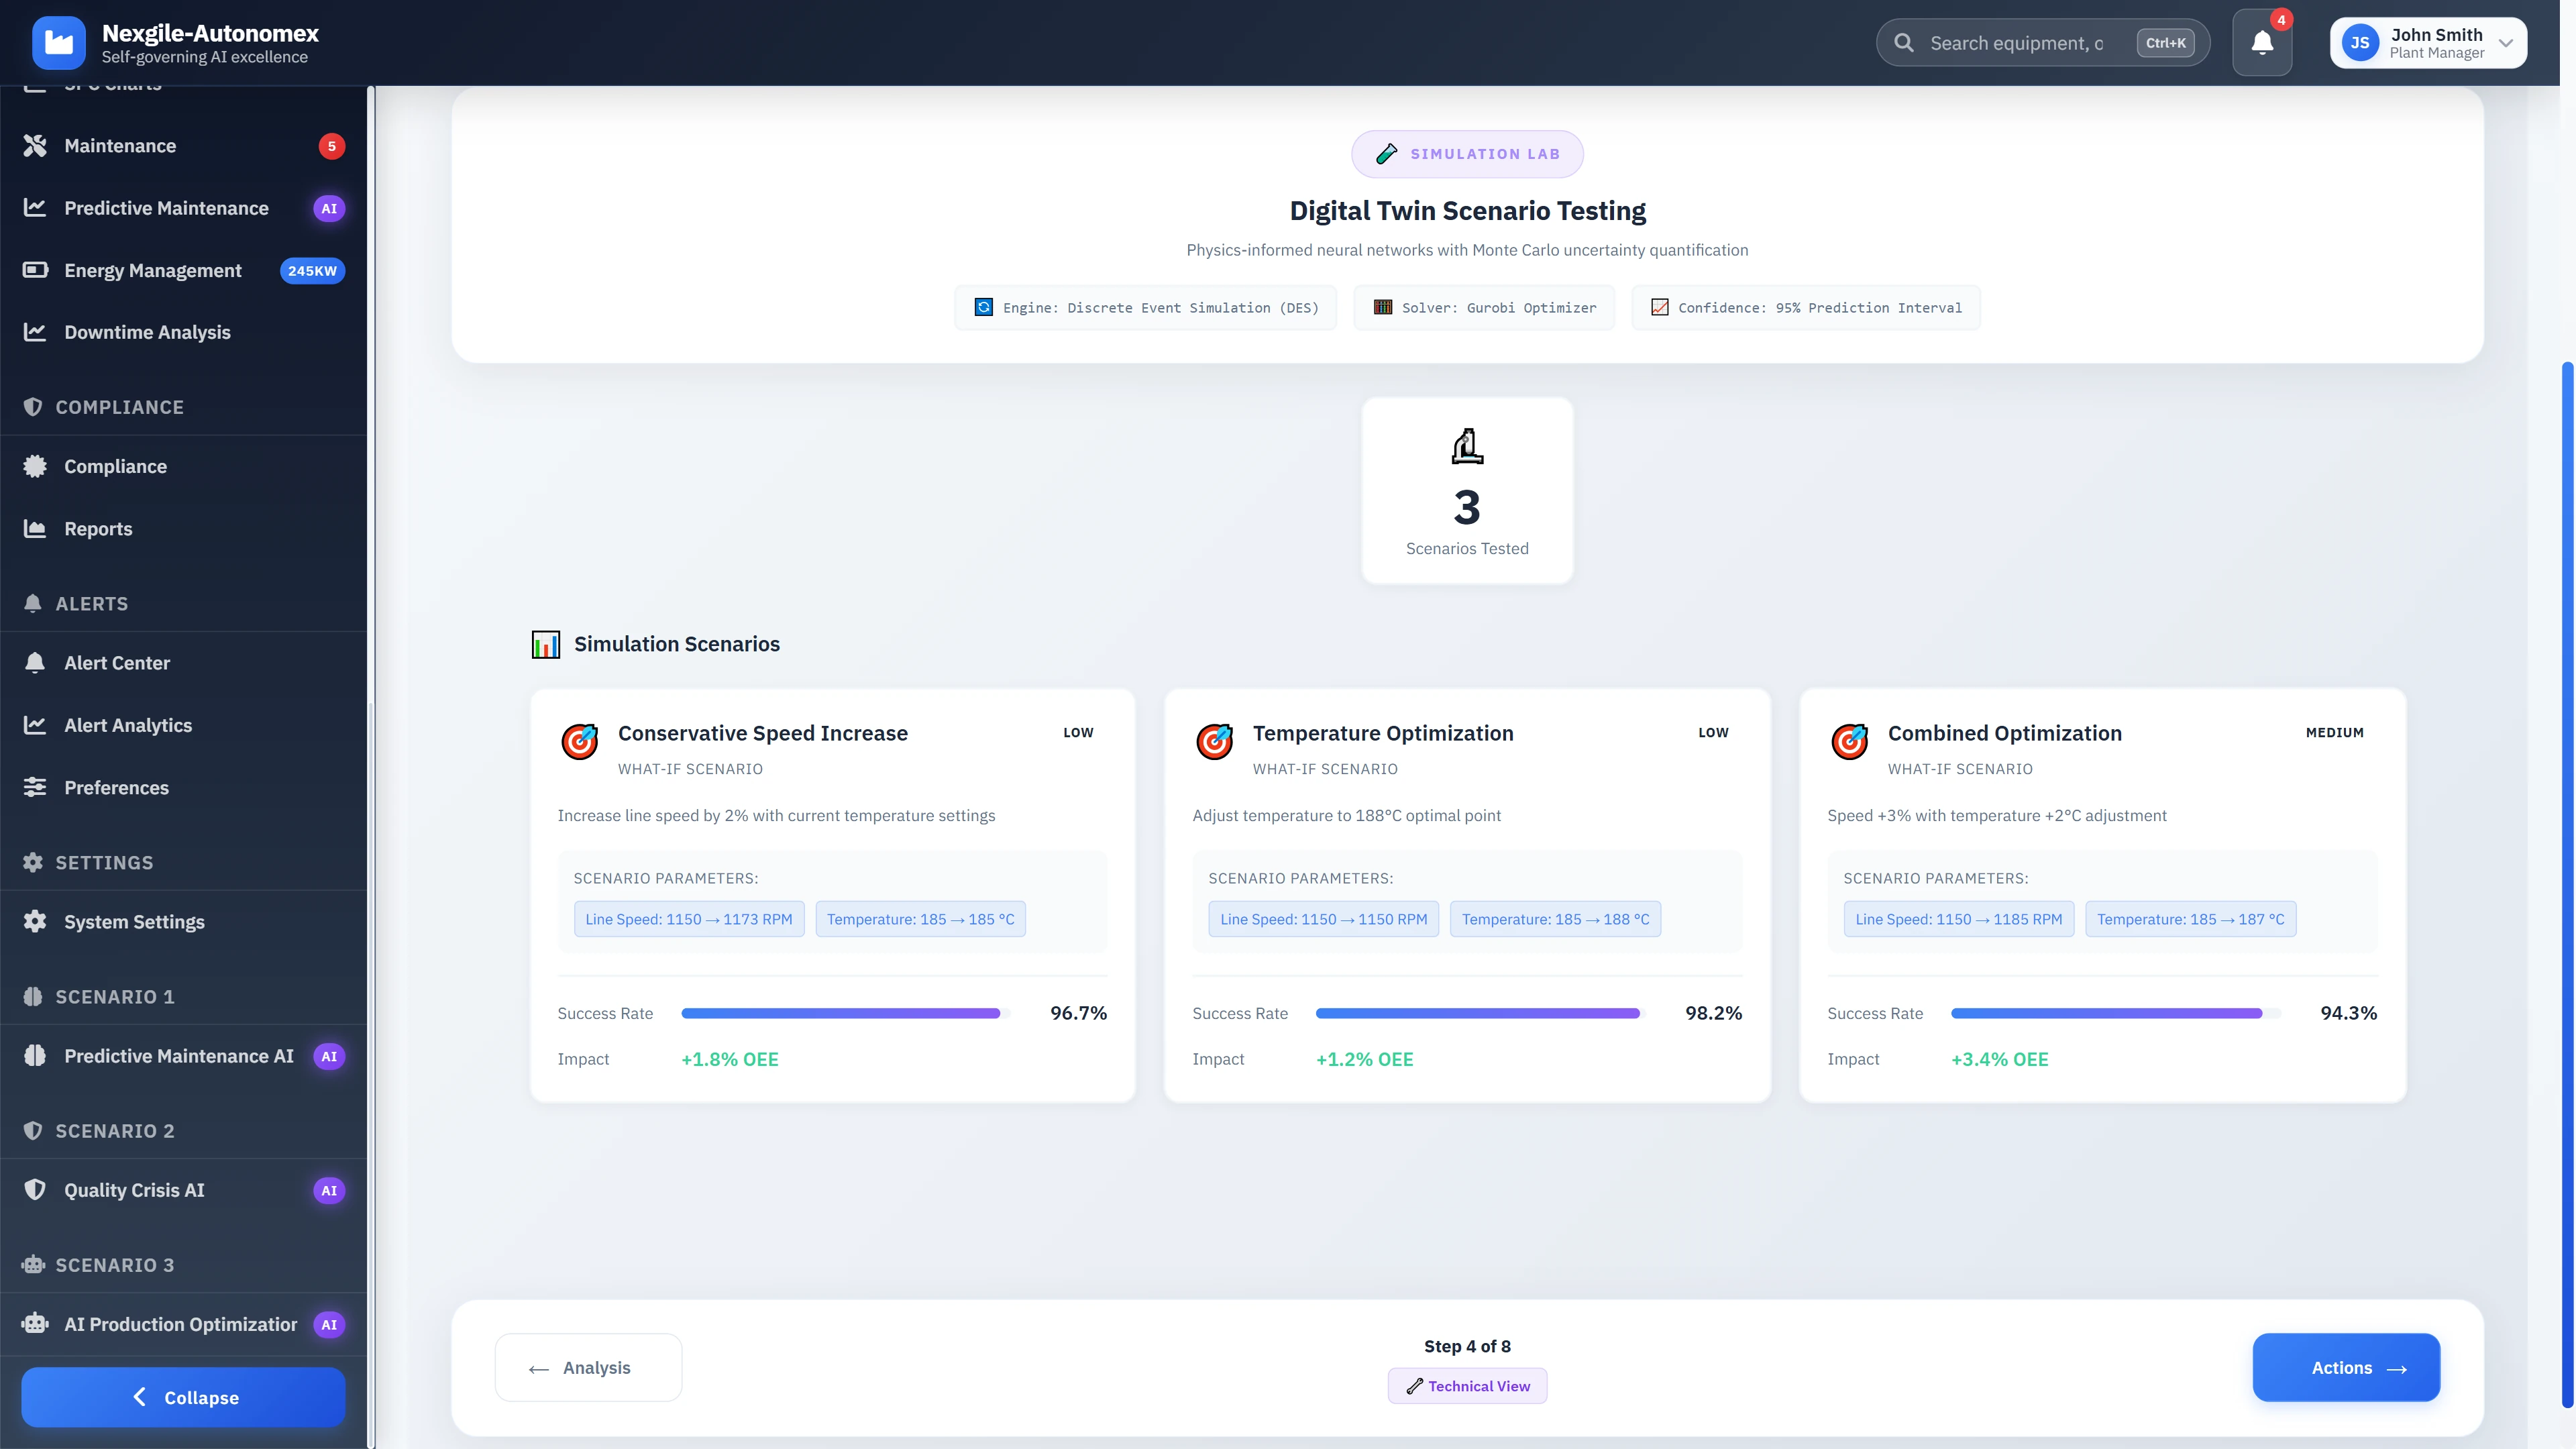Go to next step with Actions button
This screenshot has width=2576, height=1449.
coord(2345,1367)
